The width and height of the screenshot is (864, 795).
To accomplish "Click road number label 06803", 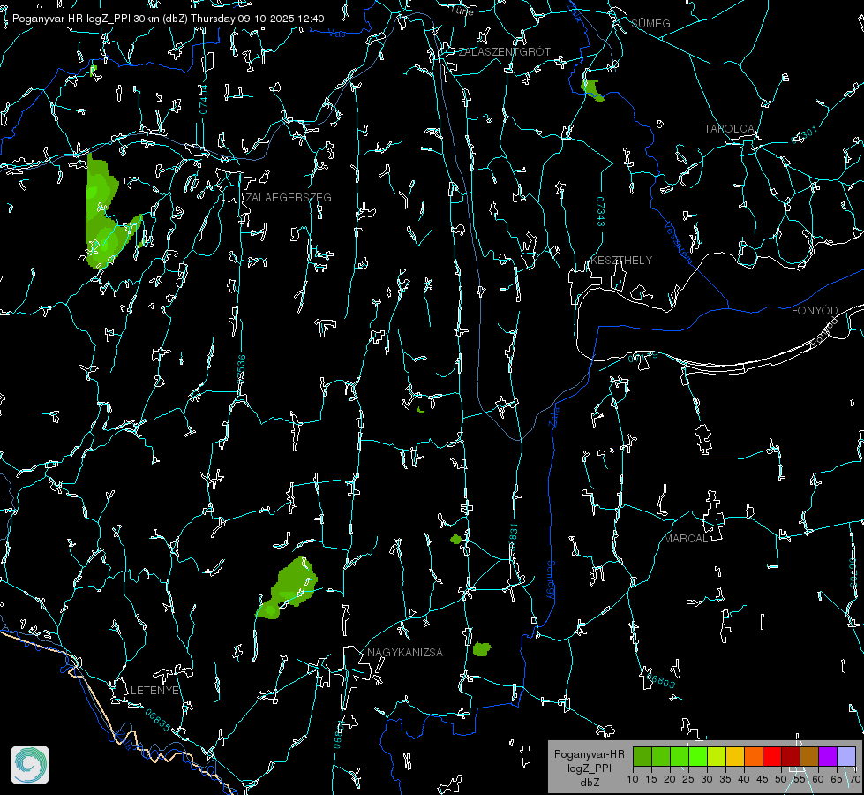I will pos(659,680).
